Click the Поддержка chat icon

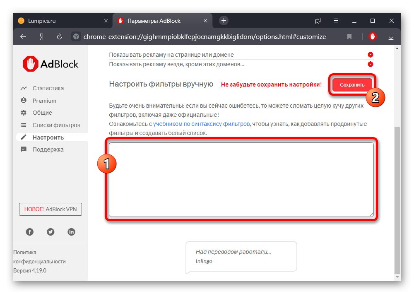click(x=24, y=149)
